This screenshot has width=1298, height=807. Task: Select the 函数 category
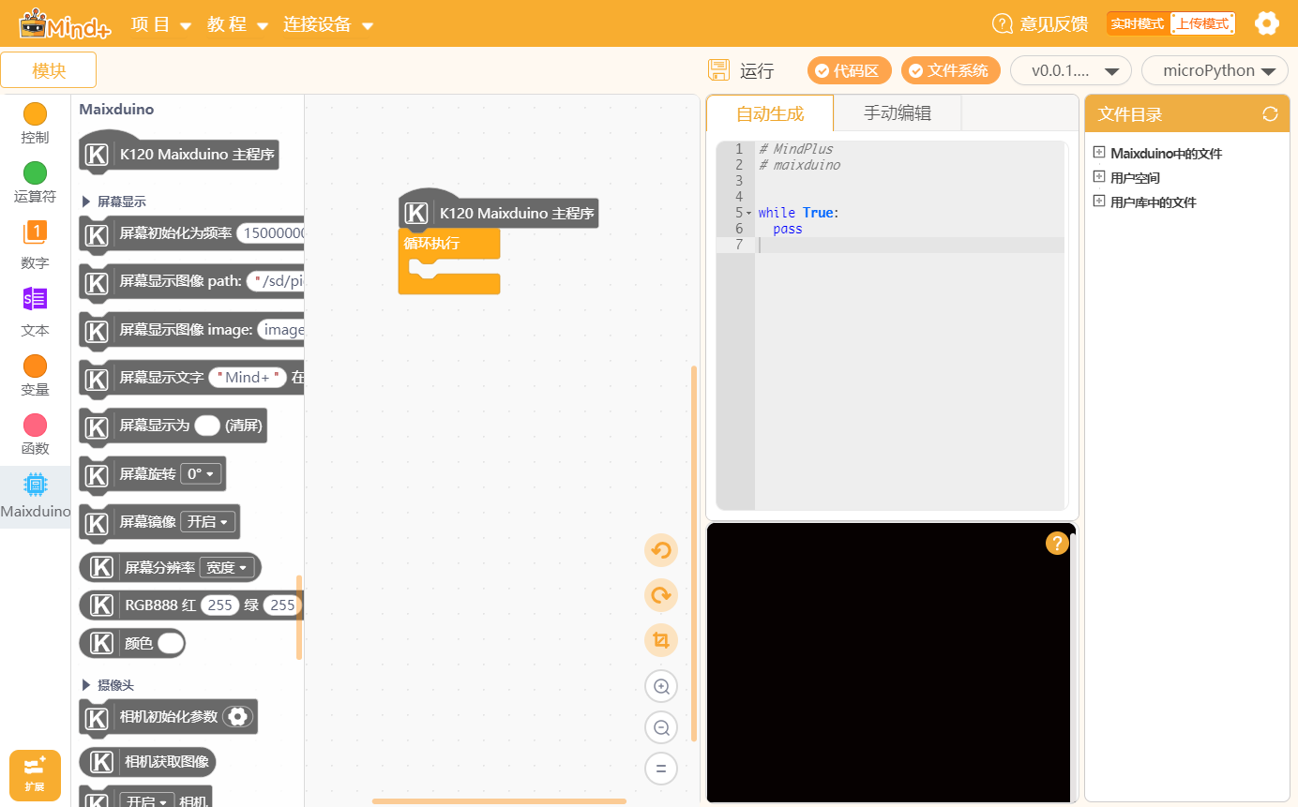pyautogui.click(x=35, y=435)
